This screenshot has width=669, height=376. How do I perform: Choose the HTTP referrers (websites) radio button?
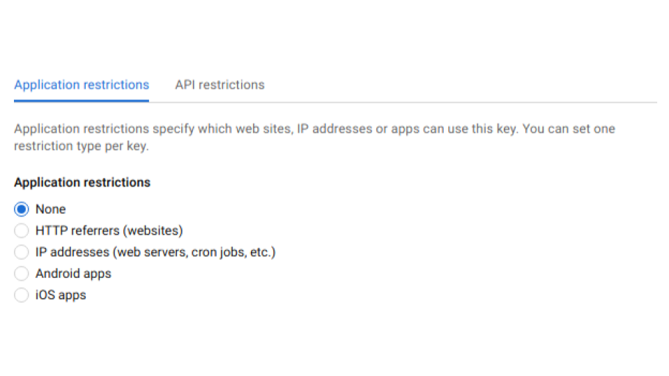(x=22, y=230)
